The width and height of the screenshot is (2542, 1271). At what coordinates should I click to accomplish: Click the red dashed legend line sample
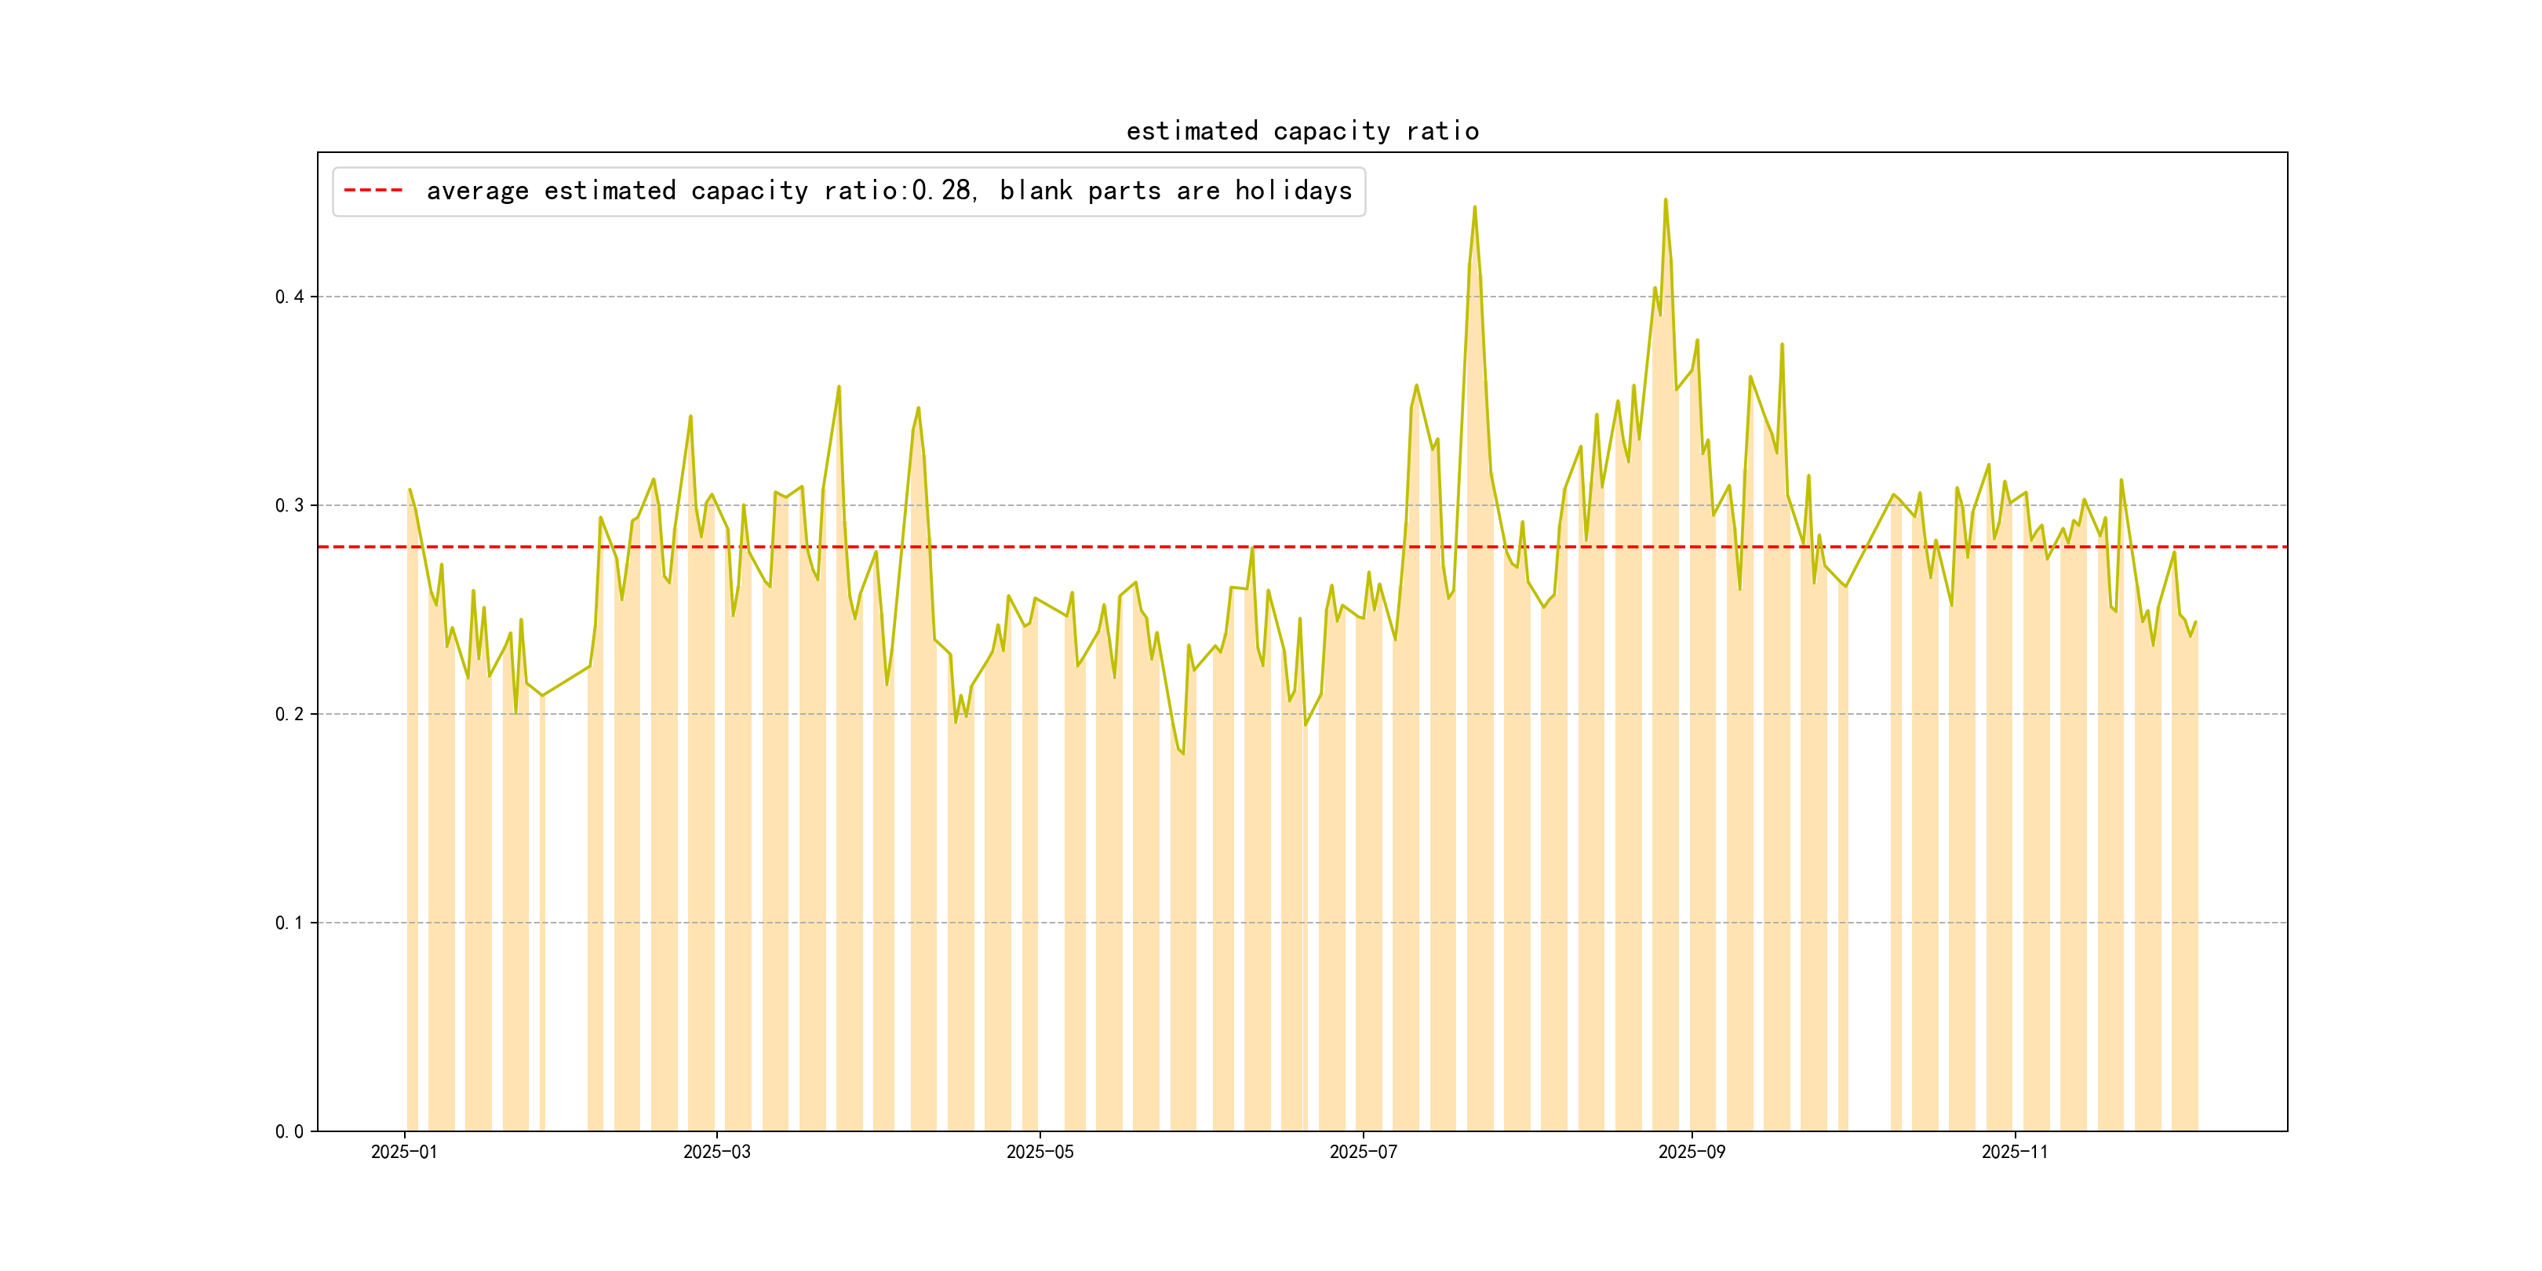click(373, 191)
